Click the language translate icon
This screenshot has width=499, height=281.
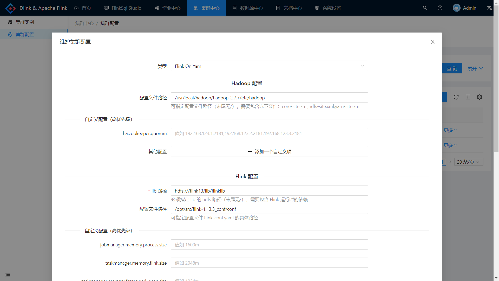[489, 8]
